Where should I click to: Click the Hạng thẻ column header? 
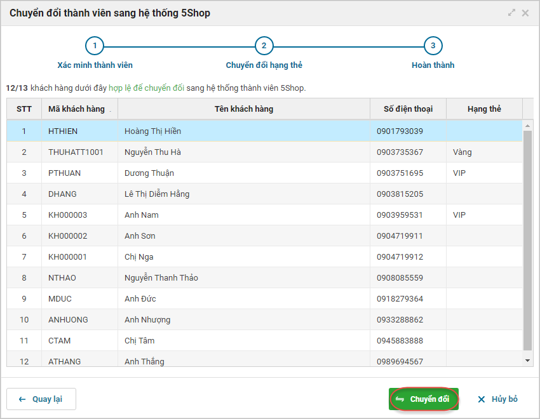[x=484, y=109]
